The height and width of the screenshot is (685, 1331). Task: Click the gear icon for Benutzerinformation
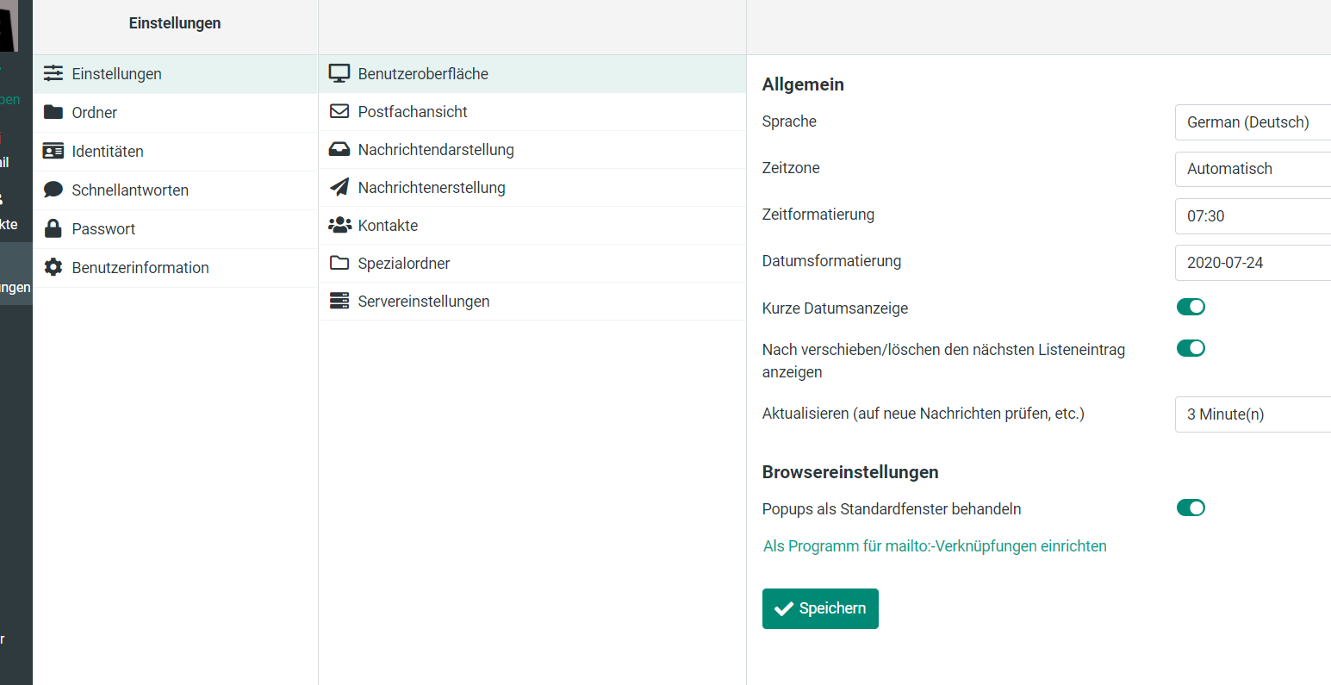click(53, 267)
